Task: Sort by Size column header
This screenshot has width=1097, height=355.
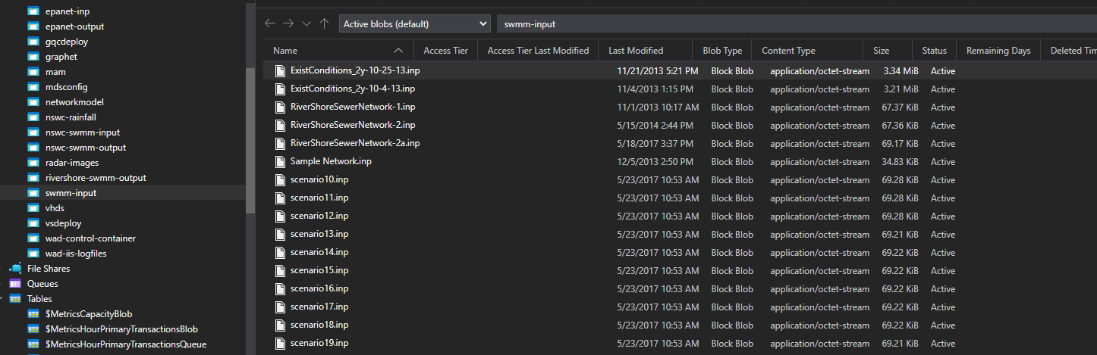Action: (x=881, y=51)
